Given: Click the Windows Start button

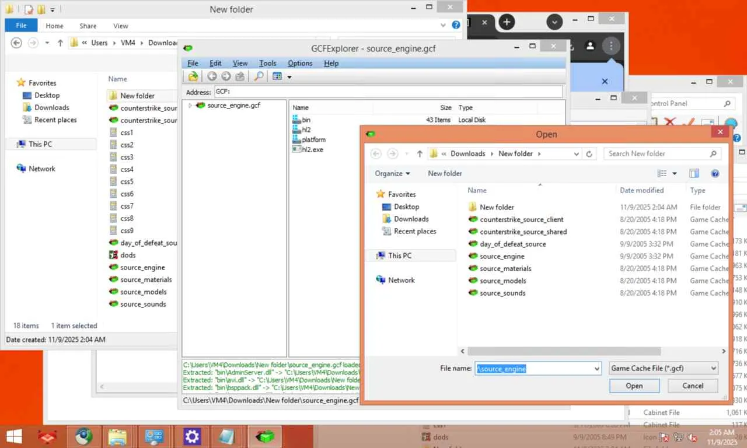Looking at the screenshot, I should click(x=14, y=436).
